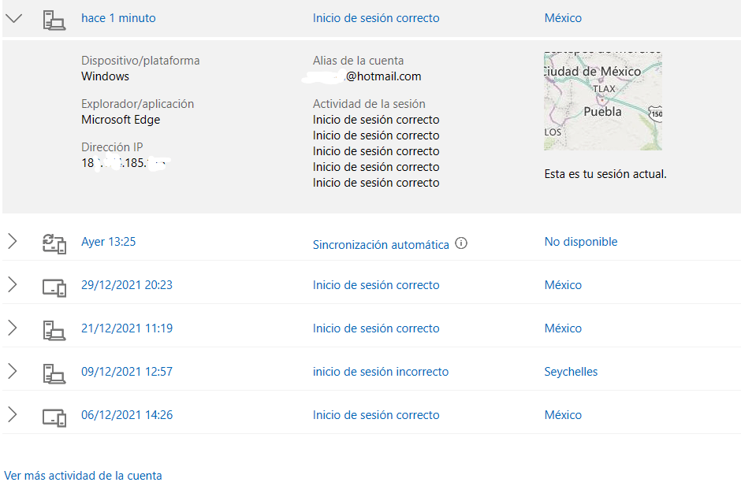Click the 'Ayer 13:25' timestamp
This screenshot has height=497, width=741.
click(x=108, y=242)
